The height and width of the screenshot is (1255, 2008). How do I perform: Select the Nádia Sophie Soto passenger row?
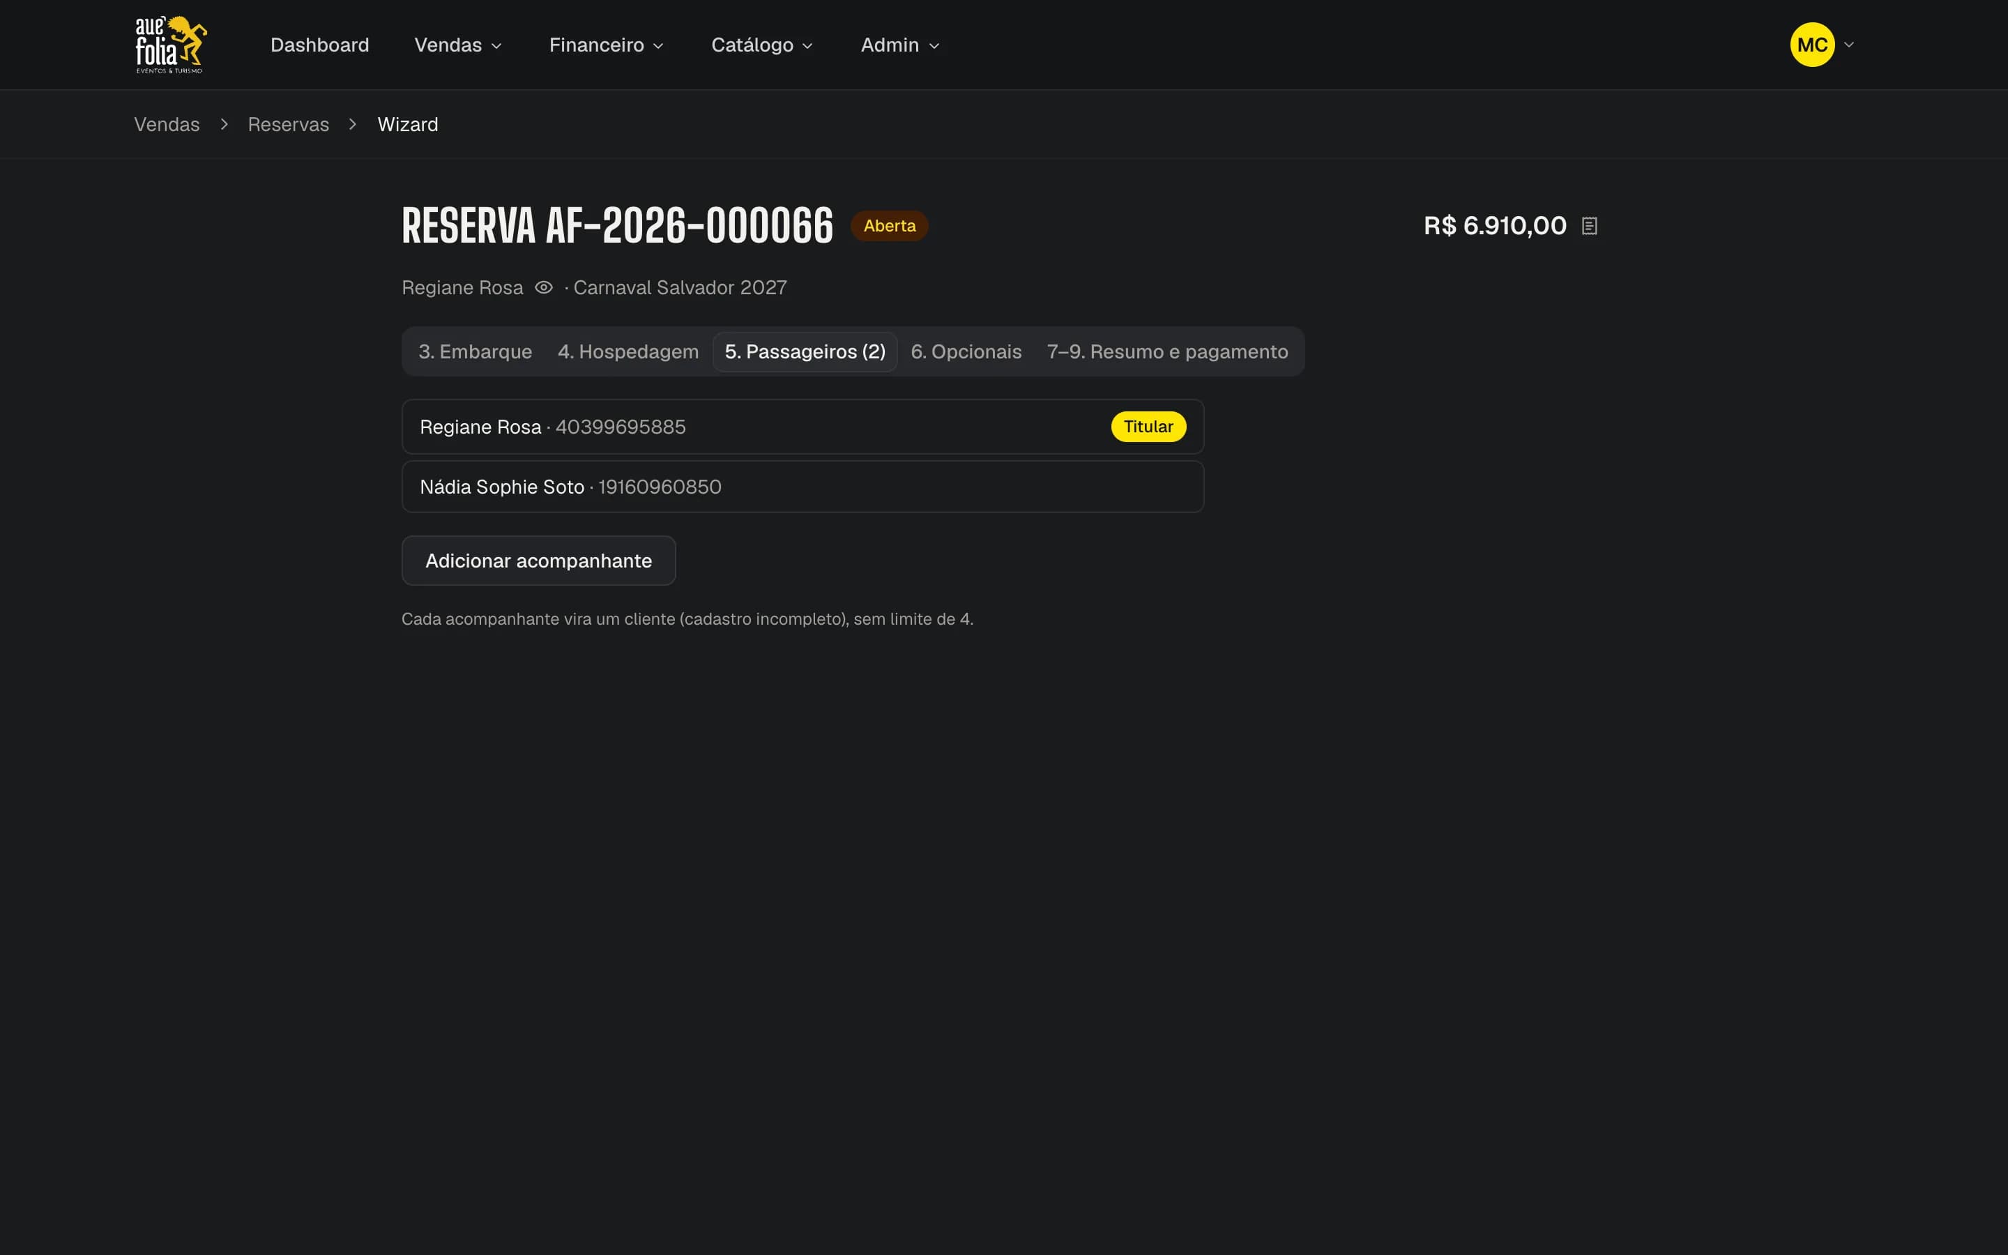click(x=803, y=487)
